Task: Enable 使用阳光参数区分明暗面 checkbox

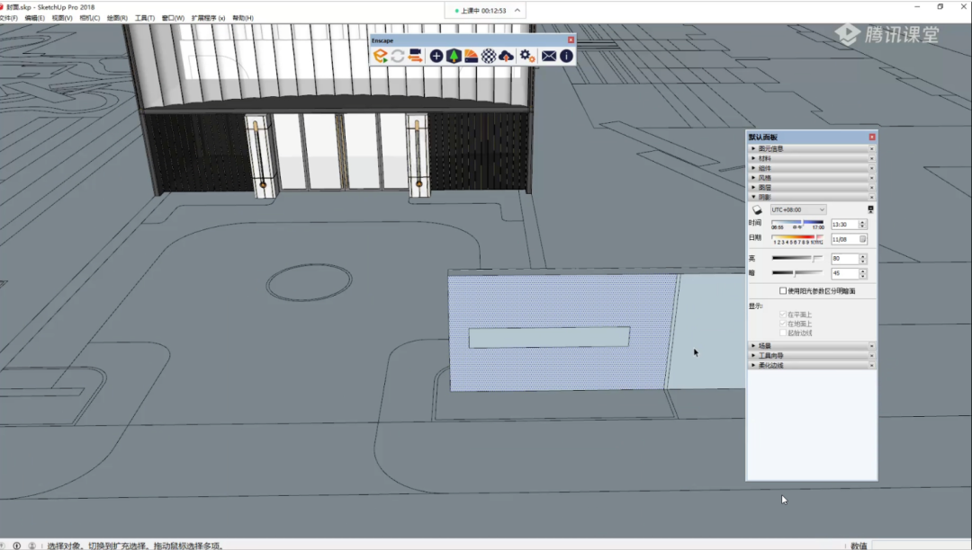Action: point(783,291)
